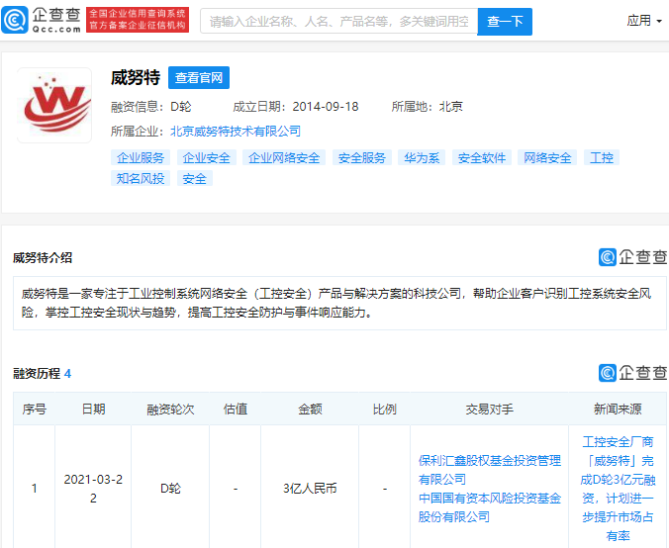Click the 威努特介绍 section heading
The height and width of the screenshot is (548, 669).
pos(43,257)
